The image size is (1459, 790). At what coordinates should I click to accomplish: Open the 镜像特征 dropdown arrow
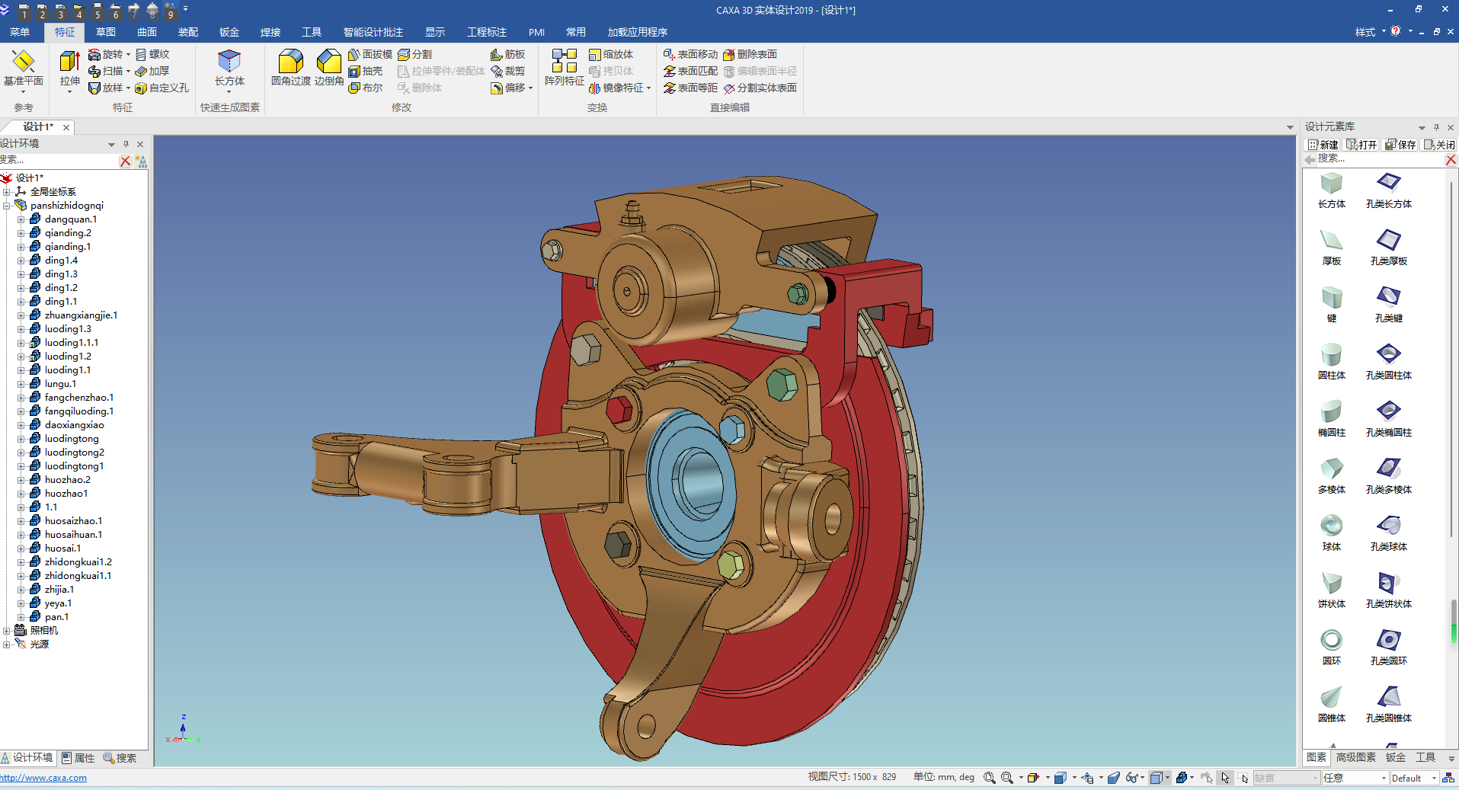(648, 88)
